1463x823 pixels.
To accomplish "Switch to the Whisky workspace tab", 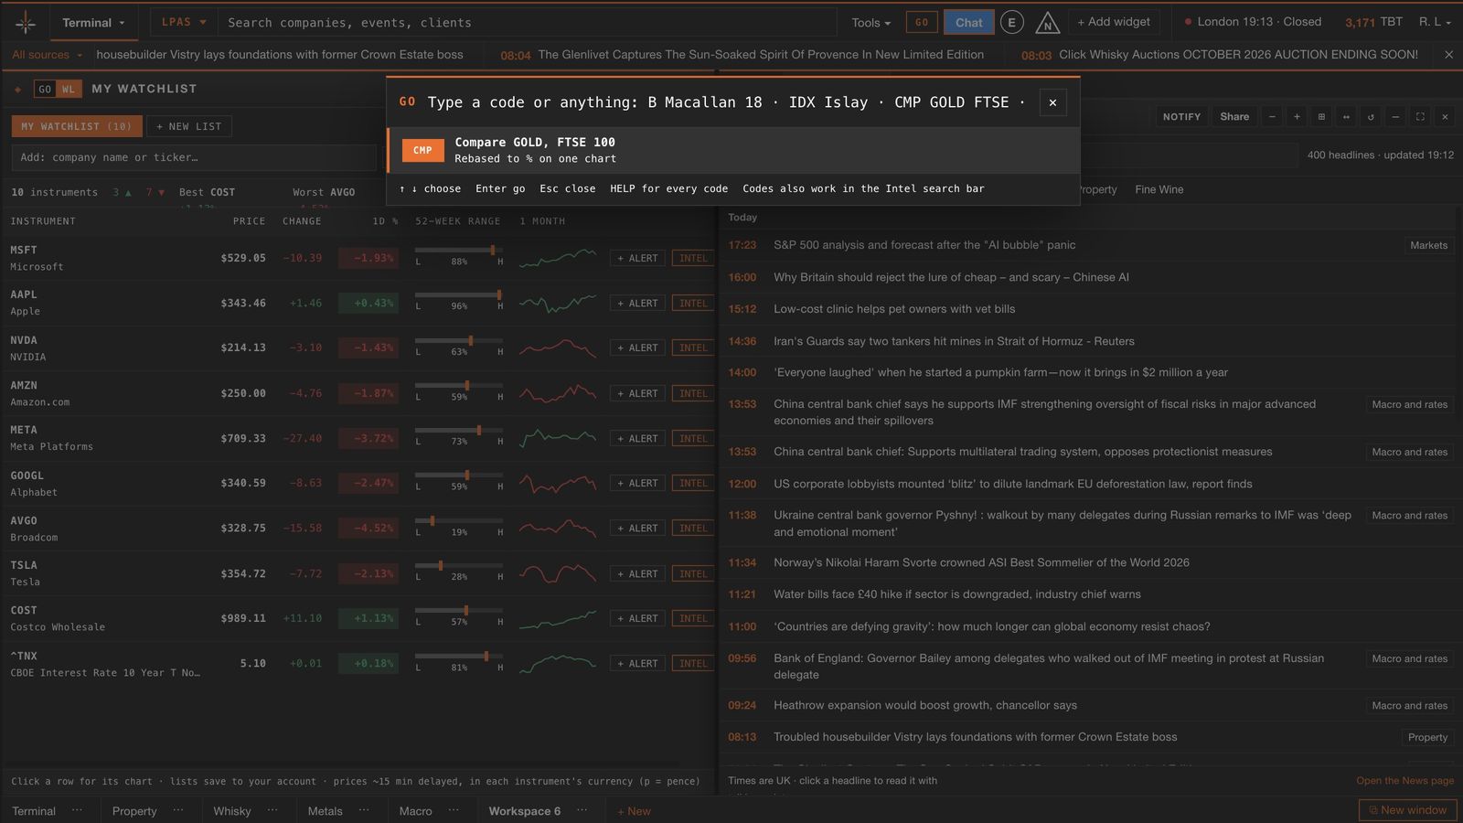I will click(x=232, y=810).
